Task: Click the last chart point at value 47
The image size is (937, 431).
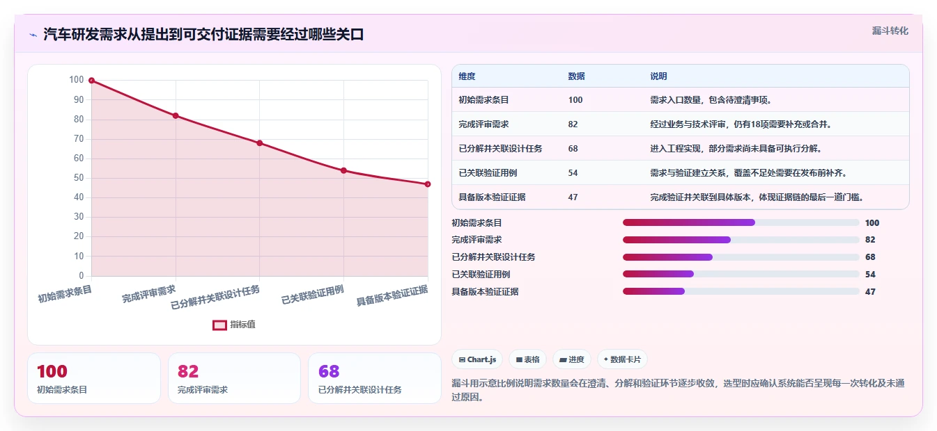Action: (428, 184)
